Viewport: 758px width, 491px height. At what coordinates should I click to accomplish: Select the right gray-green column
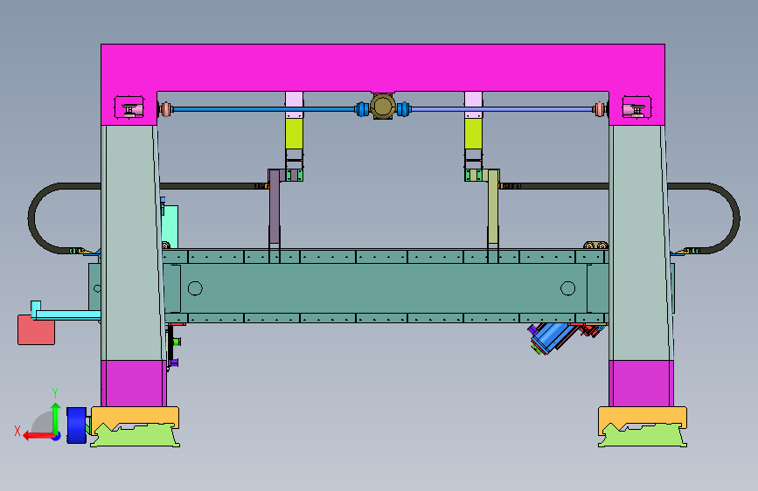pos(640,243)
